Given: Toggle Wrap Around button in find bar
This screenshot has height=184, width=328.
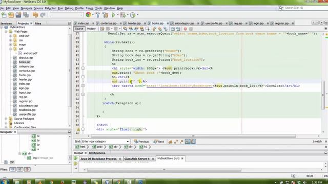Looking at the screenshot, I should click(193, 142).
